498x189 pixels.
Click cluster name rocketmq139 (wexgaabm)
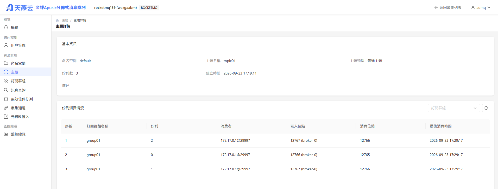pyautogui.click(x=115, y=8)
